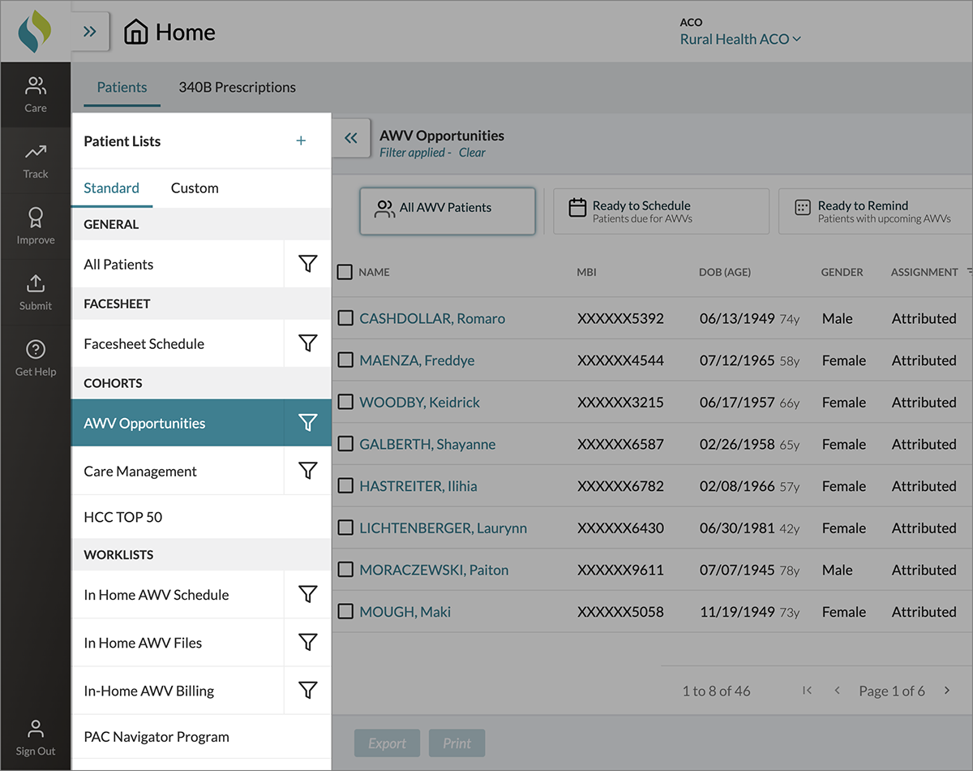Open filter for All Patients list

point(307,264)
